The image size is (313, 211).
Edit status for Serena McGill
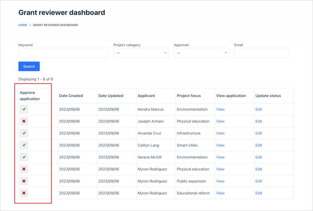click(x=259, y=157)
